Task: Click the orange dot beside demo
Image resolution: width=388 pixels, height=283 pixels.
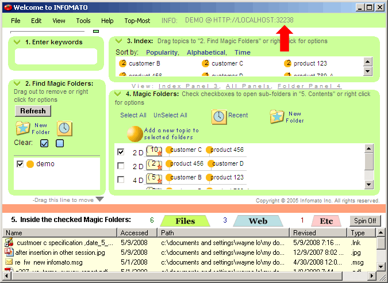Action: point(30,164)
